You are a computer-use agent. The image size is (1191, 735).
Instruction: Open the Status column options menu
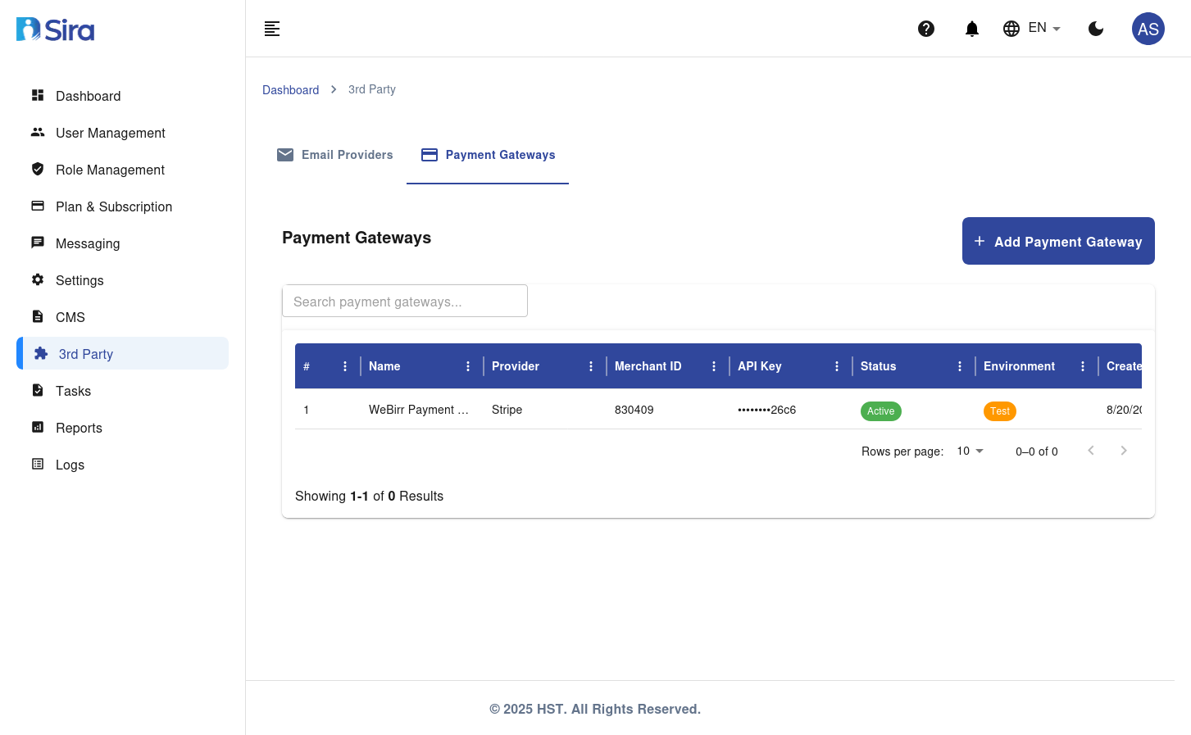click(x=960, y=366)
